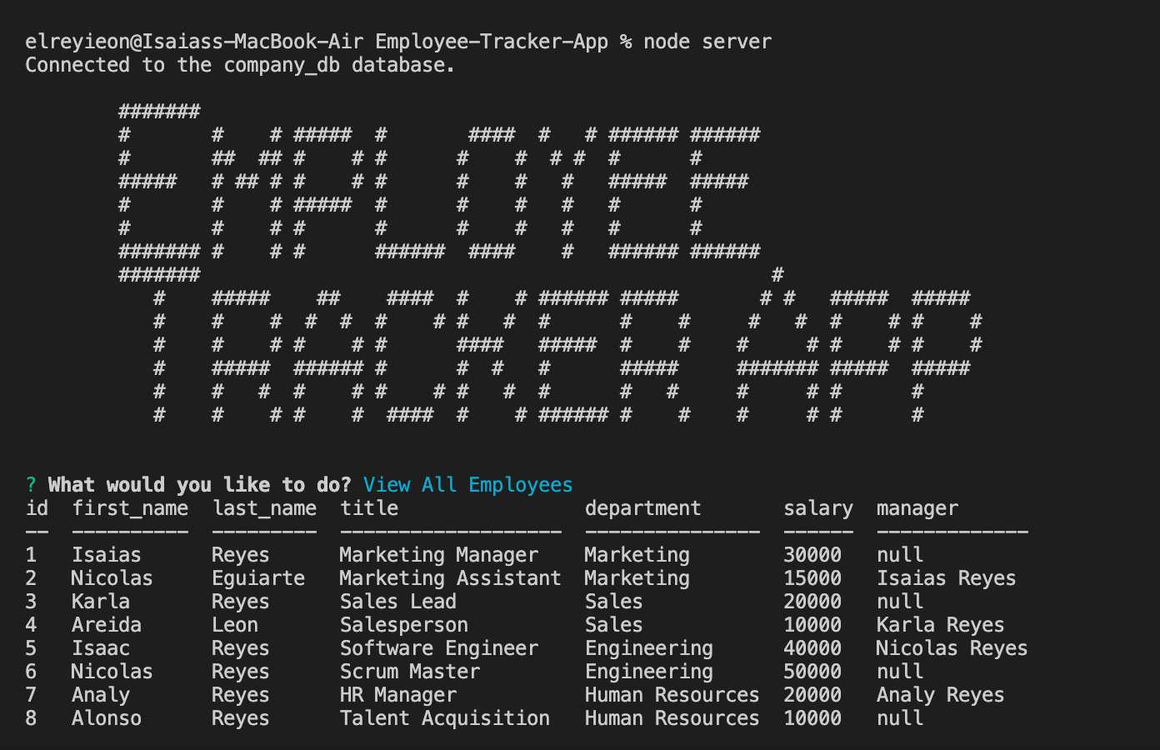Screen dimensions: 1160x750
Task: Click the 'Scrum Master' title cell
Action: pos(410,672)
